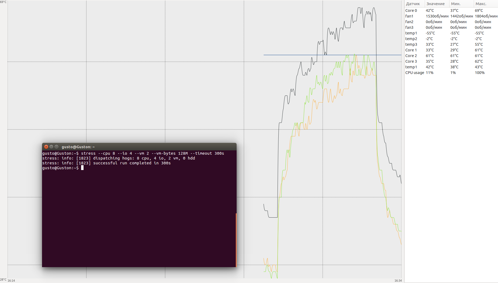The height and width of the screenshot is (283, 498).
Task: Click the temp3 minimum value '27°C'
Action: 454,44
